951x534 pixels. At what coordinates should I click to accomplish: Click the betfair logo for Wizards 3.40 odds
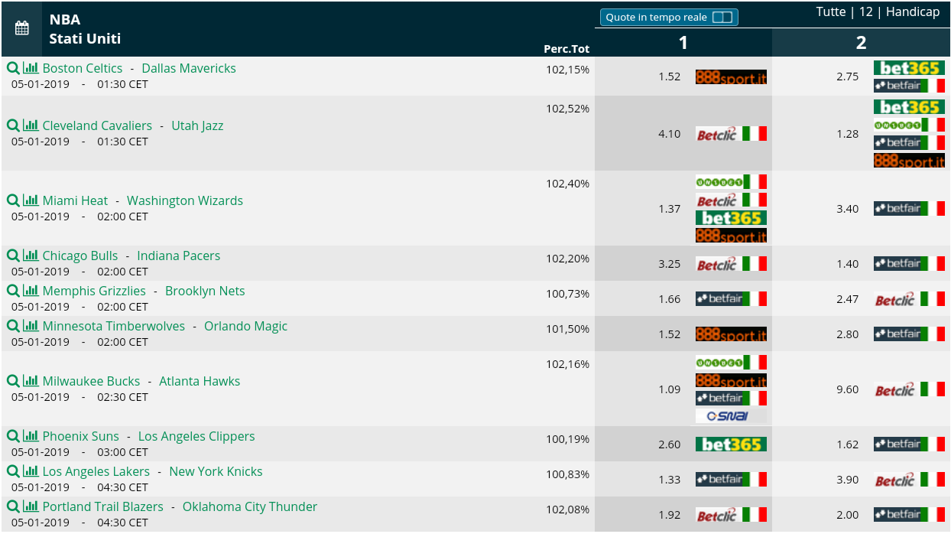click(x=909, y=208)
